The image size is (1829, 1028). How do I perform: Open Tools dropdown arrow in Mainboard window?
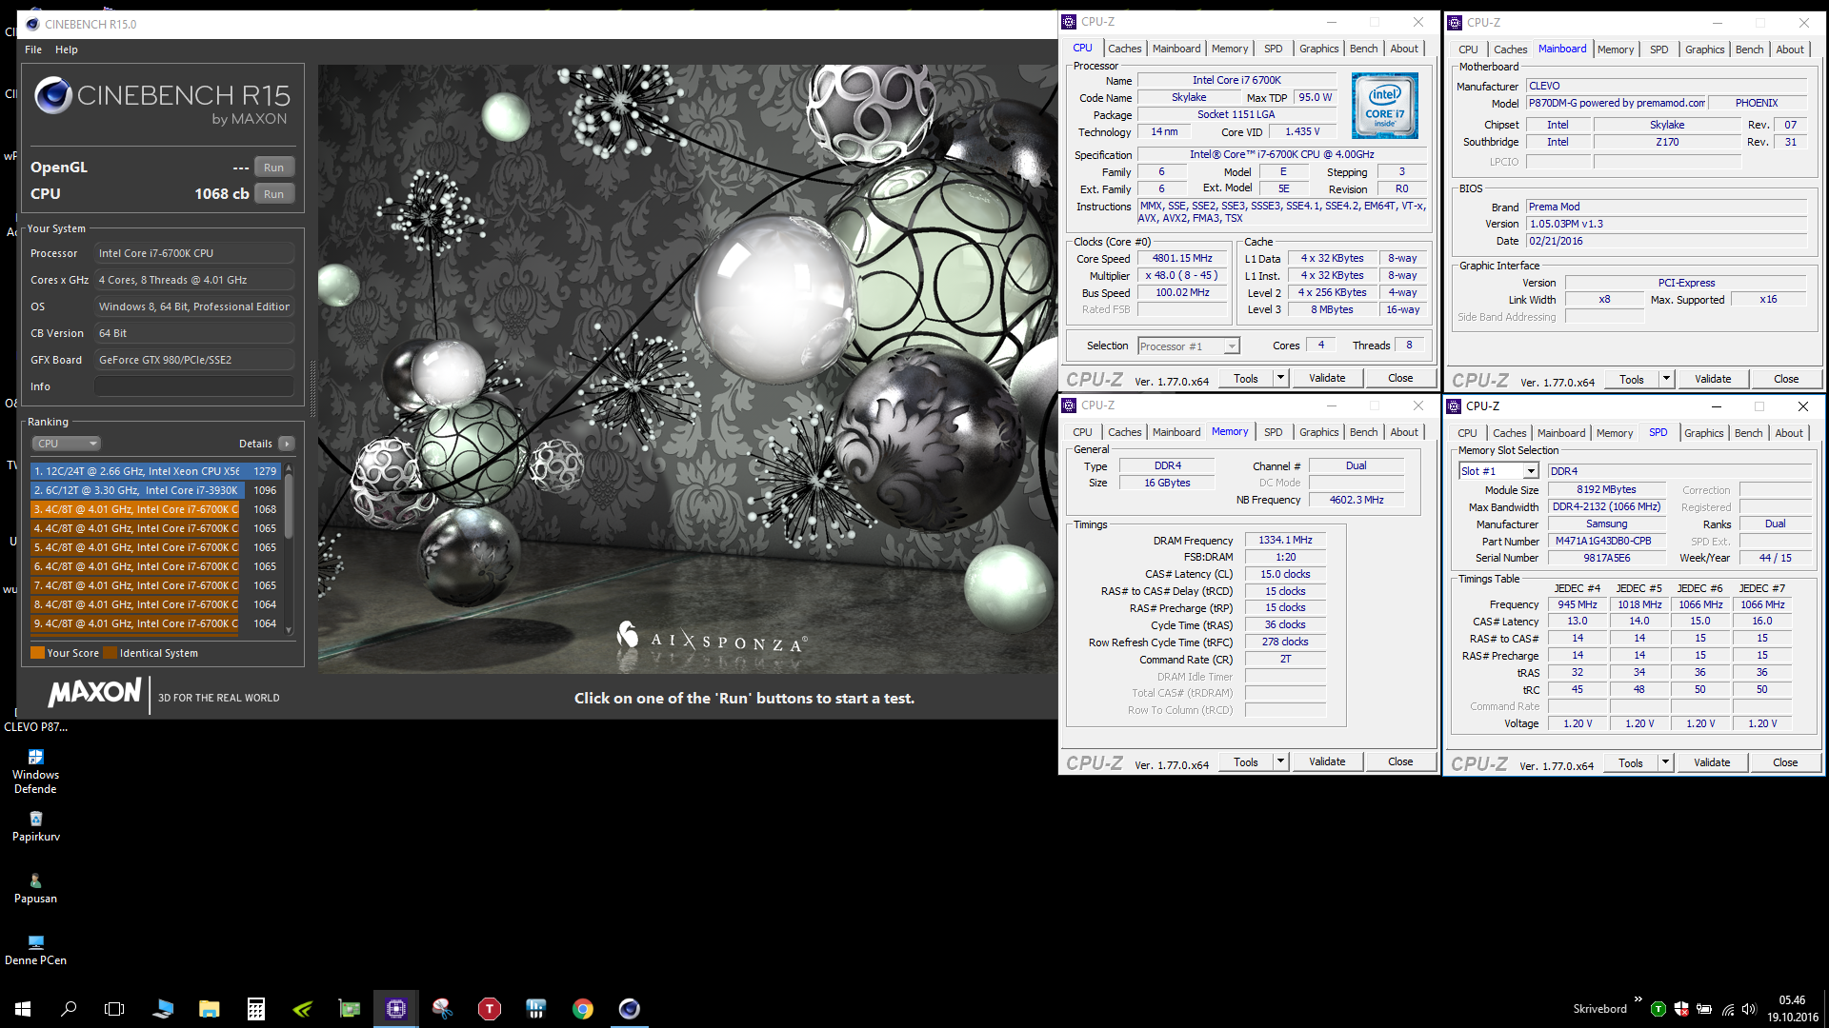click(x=1666, y=379)
